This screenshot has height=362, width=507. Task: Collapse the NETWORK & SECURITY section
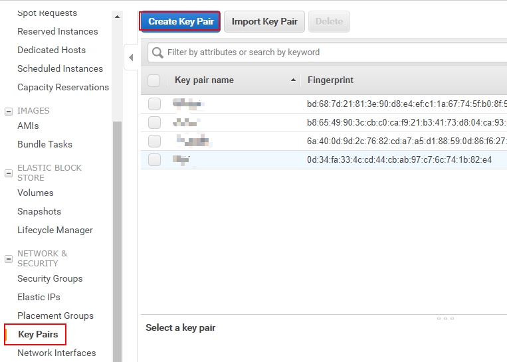(x=9, y=258)
